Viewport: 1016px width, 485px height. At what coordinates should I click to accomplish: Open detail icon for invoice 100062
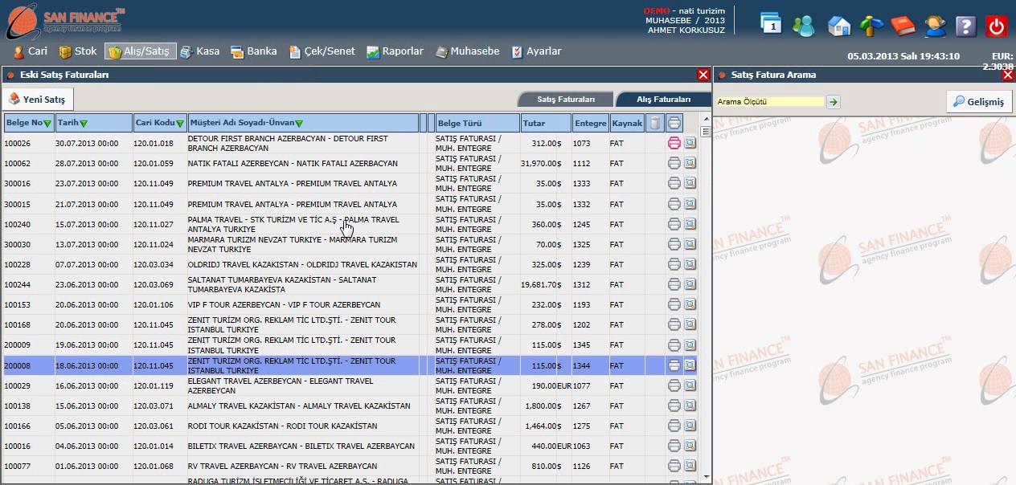[690, 163]
